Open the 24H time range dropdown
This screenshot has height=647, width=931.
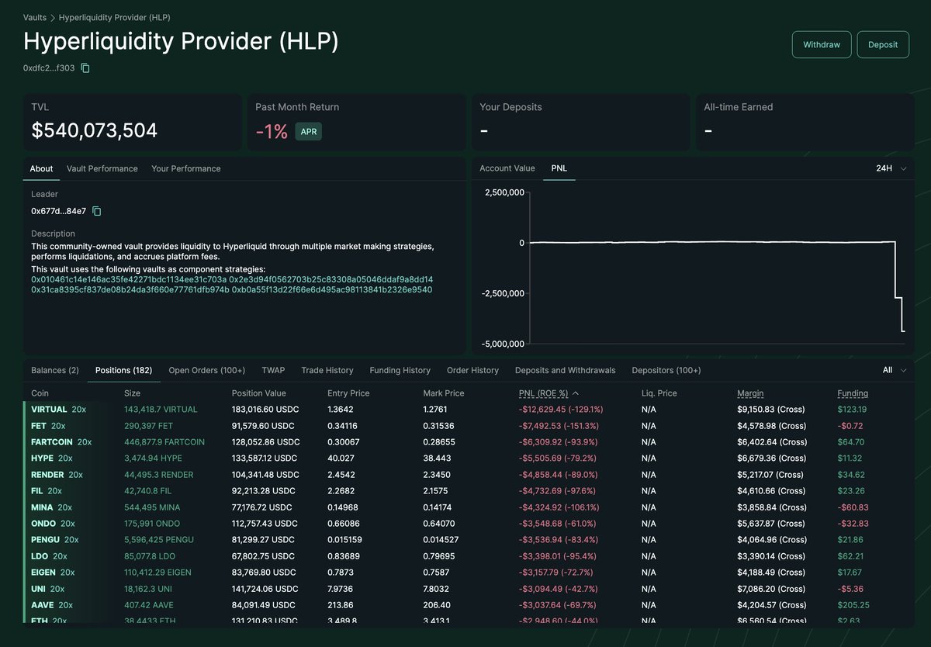coord(891,168)
